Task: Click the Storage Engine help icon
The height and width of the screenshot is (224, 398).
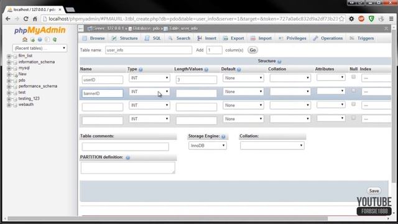Action: (x=223, y=137)
